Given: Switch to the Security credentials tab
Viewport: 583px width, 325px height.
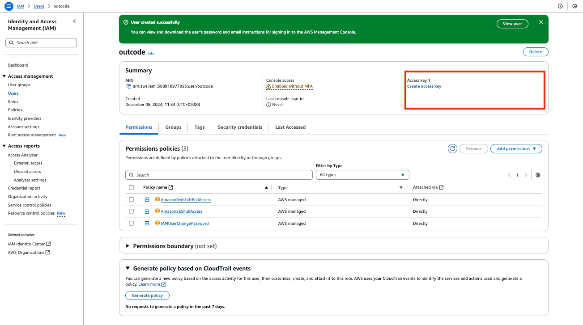Looking at the screenshot, I should pos(240,127).
